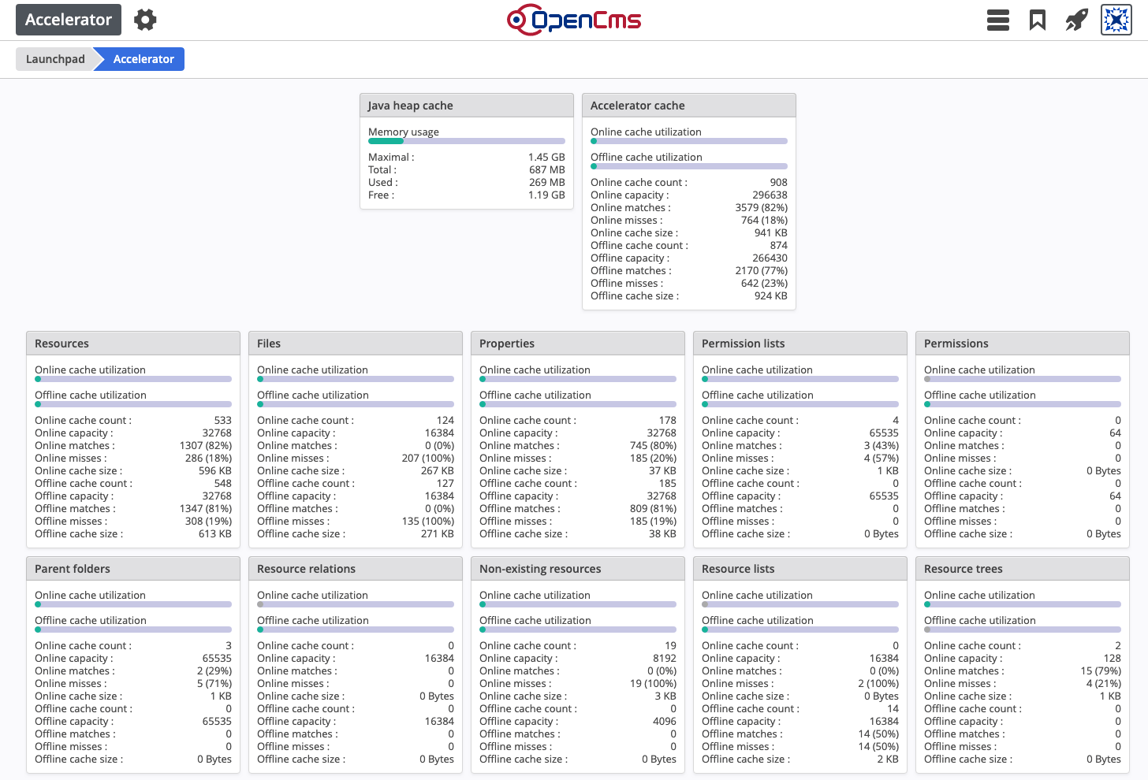Click the Java heap Memory usage bar
The image size is (1148, 780).
tap(467, 141)
